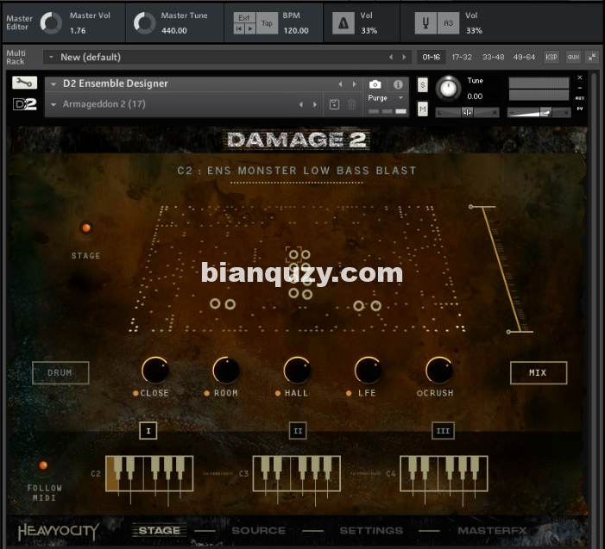The image size is (605, 549).
Task: Click the A3 reference pitch button
Action: (448, 23)
